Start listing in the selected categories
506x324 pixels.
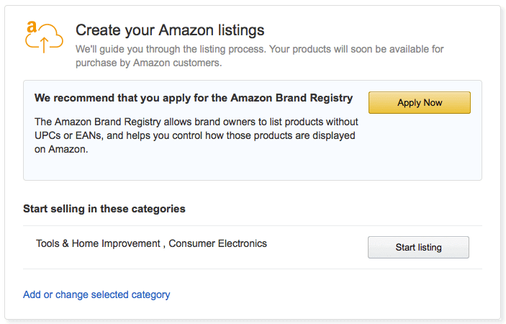(418, 247)
